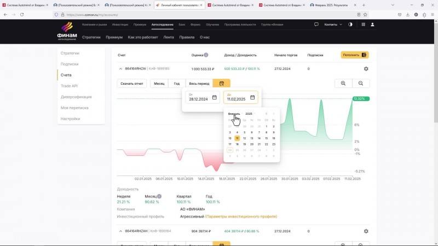Select the Подписки sidebar item
The height and width of the screenshot is (246, 438).
click(70, 64)
